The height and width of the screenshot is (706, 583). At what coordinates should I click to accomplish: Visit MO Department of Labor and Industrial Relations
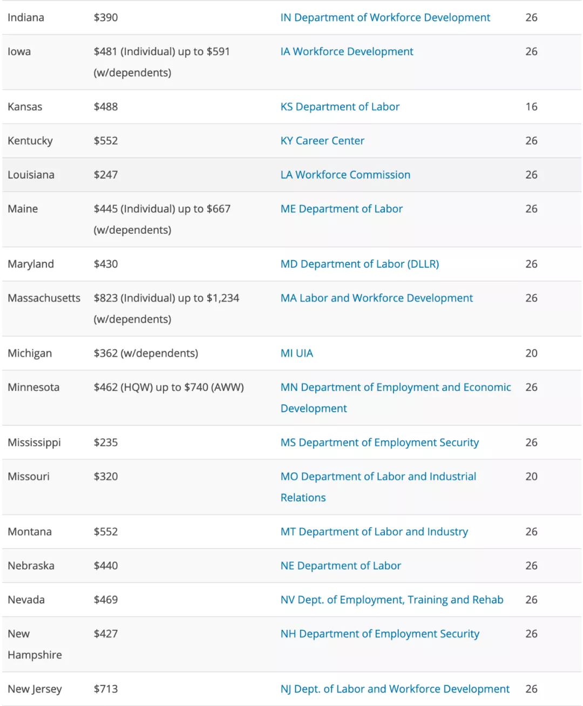pos(378,476)
